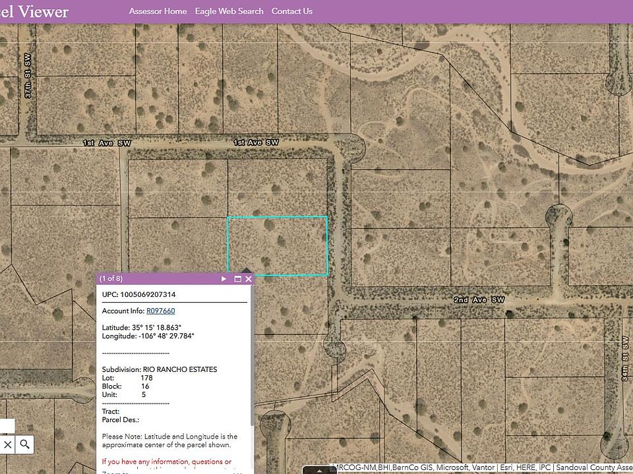Click the magnifier search button
The width and height of the screenshot is (633, 474).
(24, 445)
